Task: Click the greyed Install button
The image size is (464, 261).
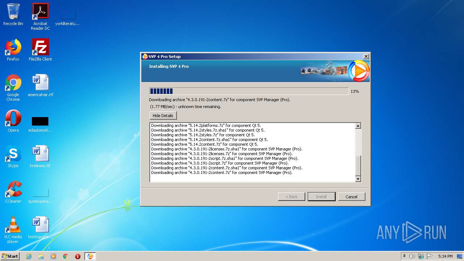Action: point(321,197)
